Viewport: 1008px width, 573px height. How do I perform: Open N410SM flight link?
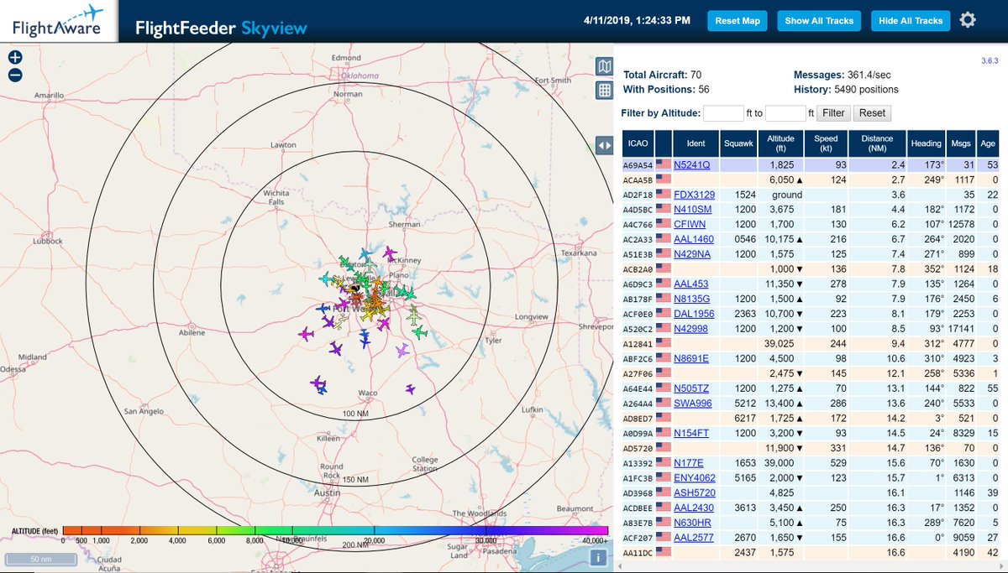(692, 209)
